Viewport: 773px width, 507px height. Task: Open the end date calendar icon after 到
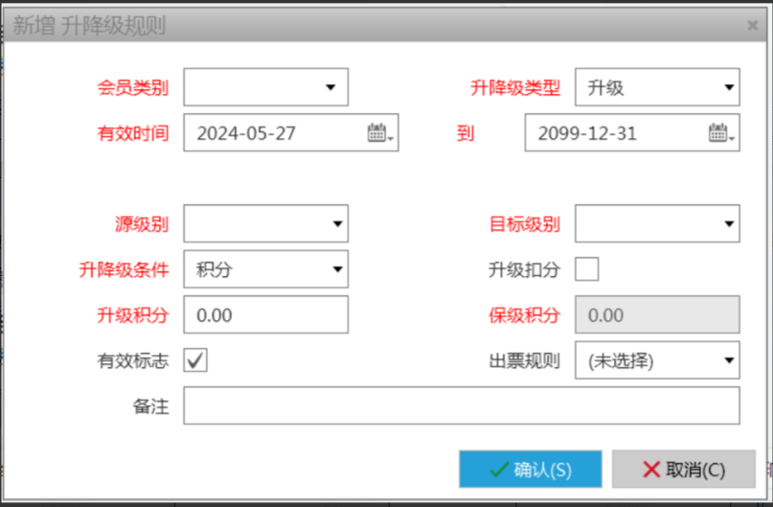tap(720, 134)
